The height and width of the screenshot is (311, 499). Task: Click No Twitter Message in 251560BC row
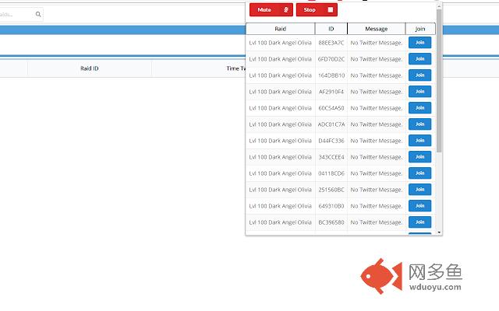tap(376, 190)
